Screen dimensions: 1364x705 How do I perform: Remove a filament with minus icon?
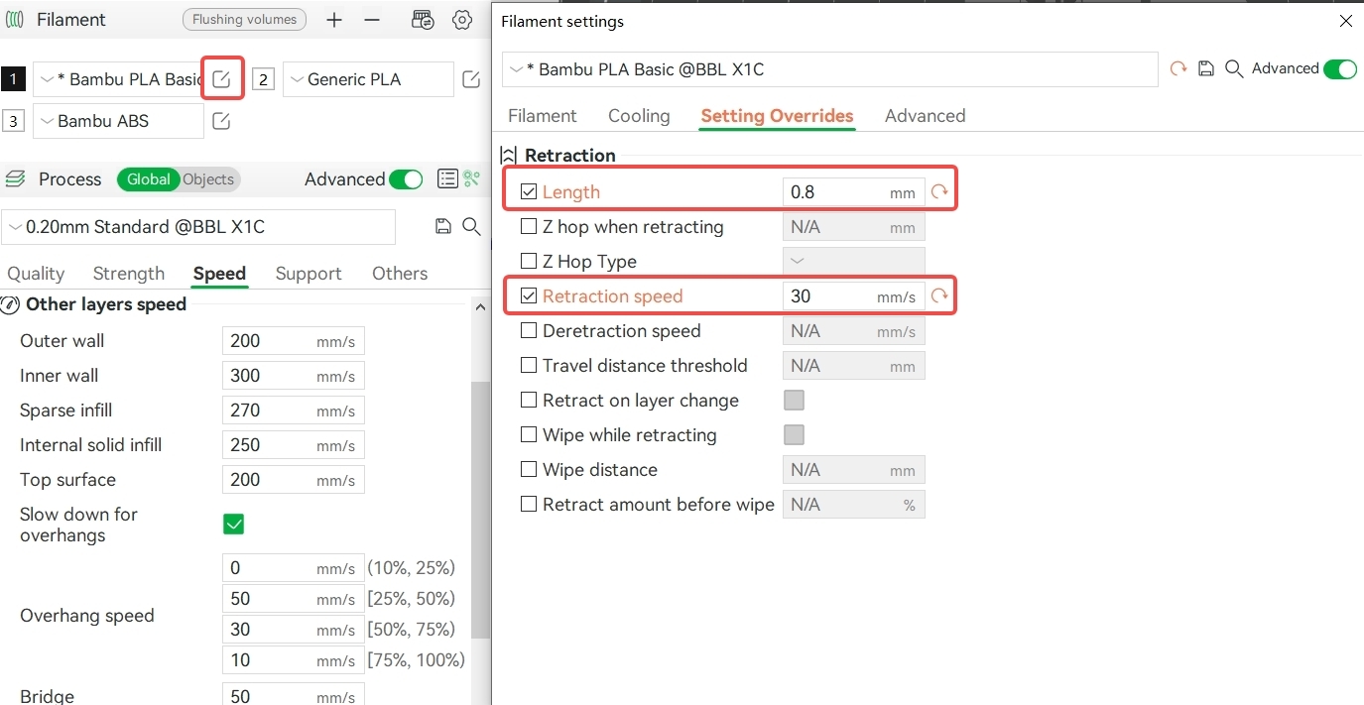pyautogui.click(x=371, y=20)
